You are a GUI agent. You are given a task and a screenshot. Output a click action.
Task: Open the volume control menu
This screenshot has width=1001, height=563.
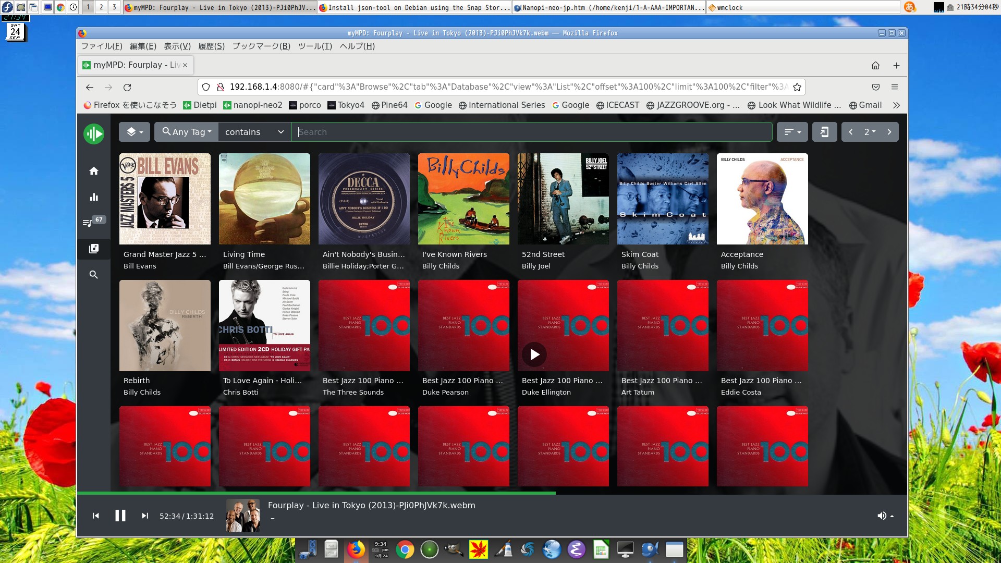click(x=885, y=516)
